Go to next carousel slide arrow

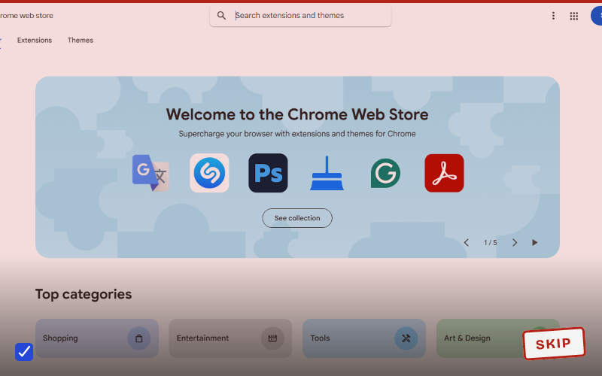[x=515, y=242]
